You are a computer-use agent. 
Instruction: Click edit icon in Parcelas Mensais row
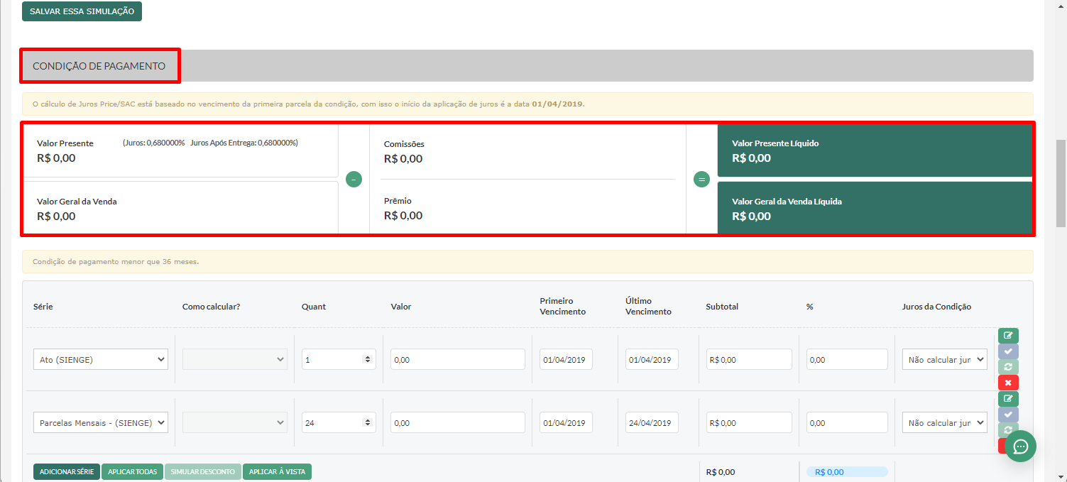pos(1008,398)
